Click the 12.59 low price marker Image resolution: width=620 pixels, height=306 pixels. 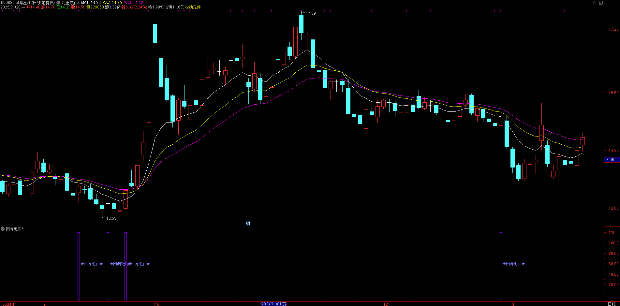(x=111, y=218)
